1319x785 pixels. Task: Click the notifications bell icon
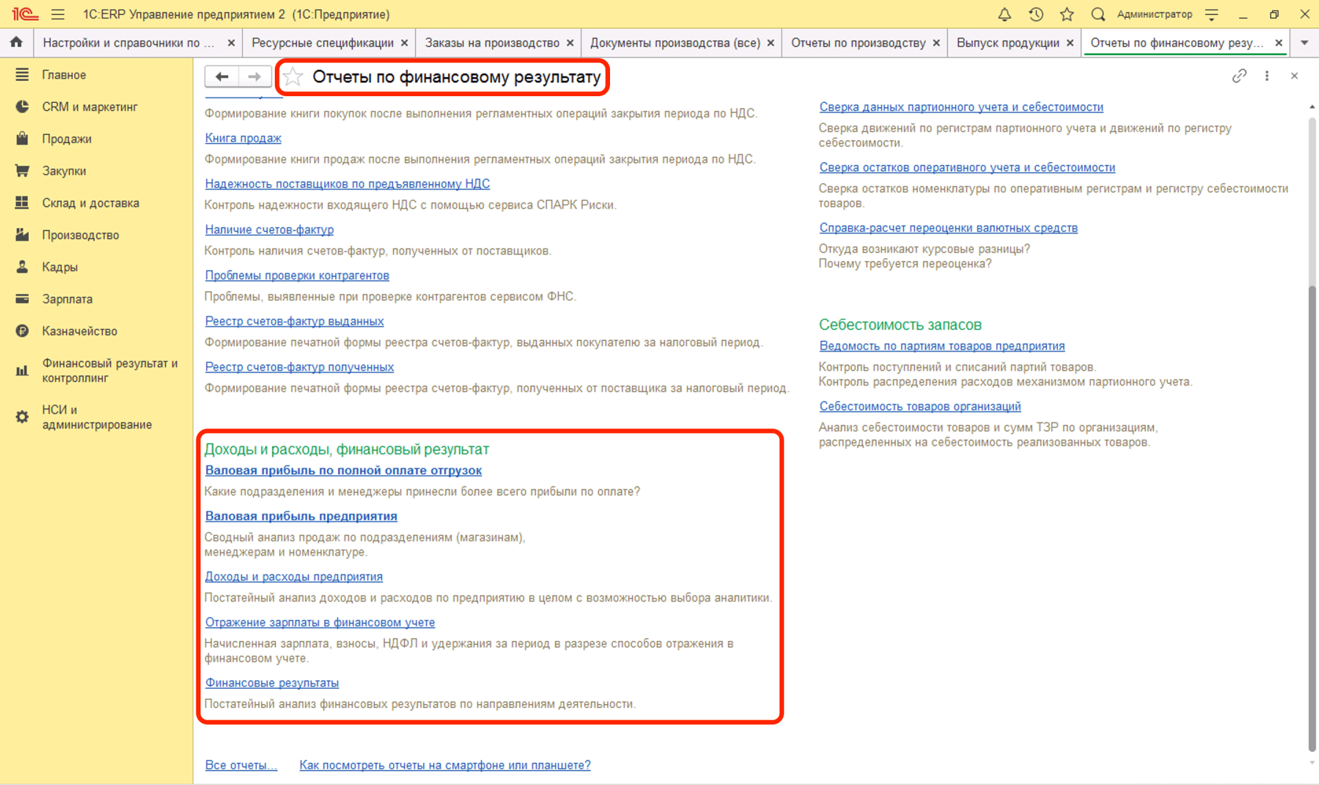[1004, 14]
